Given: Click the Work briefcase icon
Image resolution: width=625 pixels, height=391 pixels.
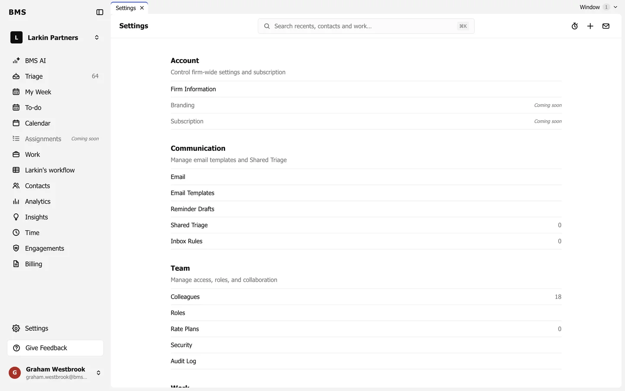Looking at the screenshot, I should [x=16, y=154].
